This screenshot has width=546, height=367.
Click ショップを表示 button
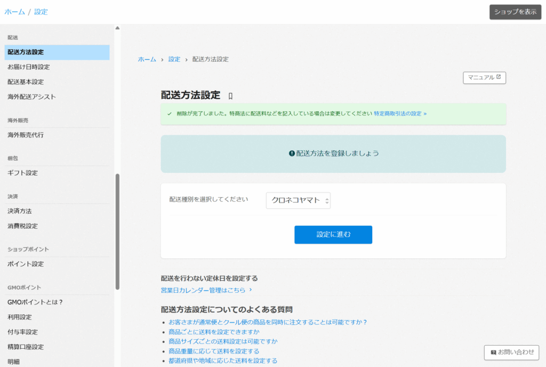pos(516,12)
